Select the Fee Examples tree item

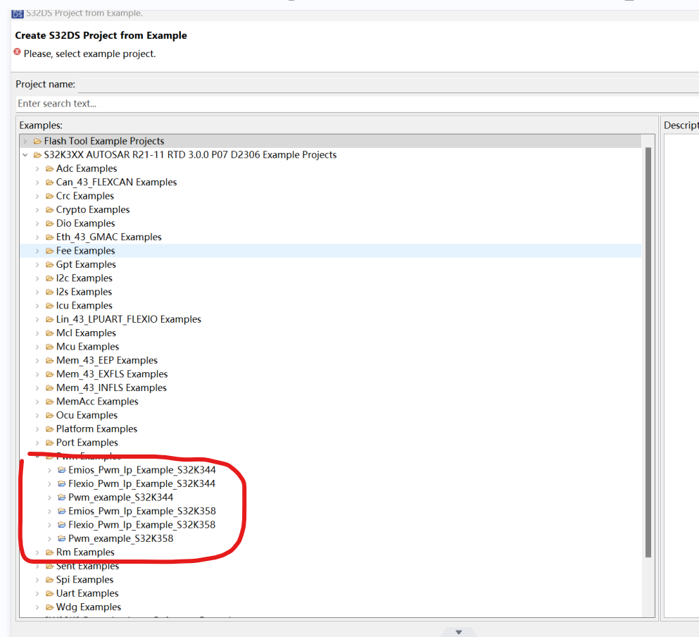pyautogui.click(x=84, y=250)
